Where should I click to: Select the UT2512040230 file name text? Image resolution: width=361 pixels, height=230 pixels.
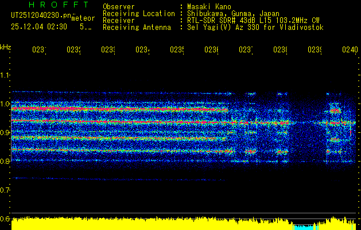[x=41, y=16]
